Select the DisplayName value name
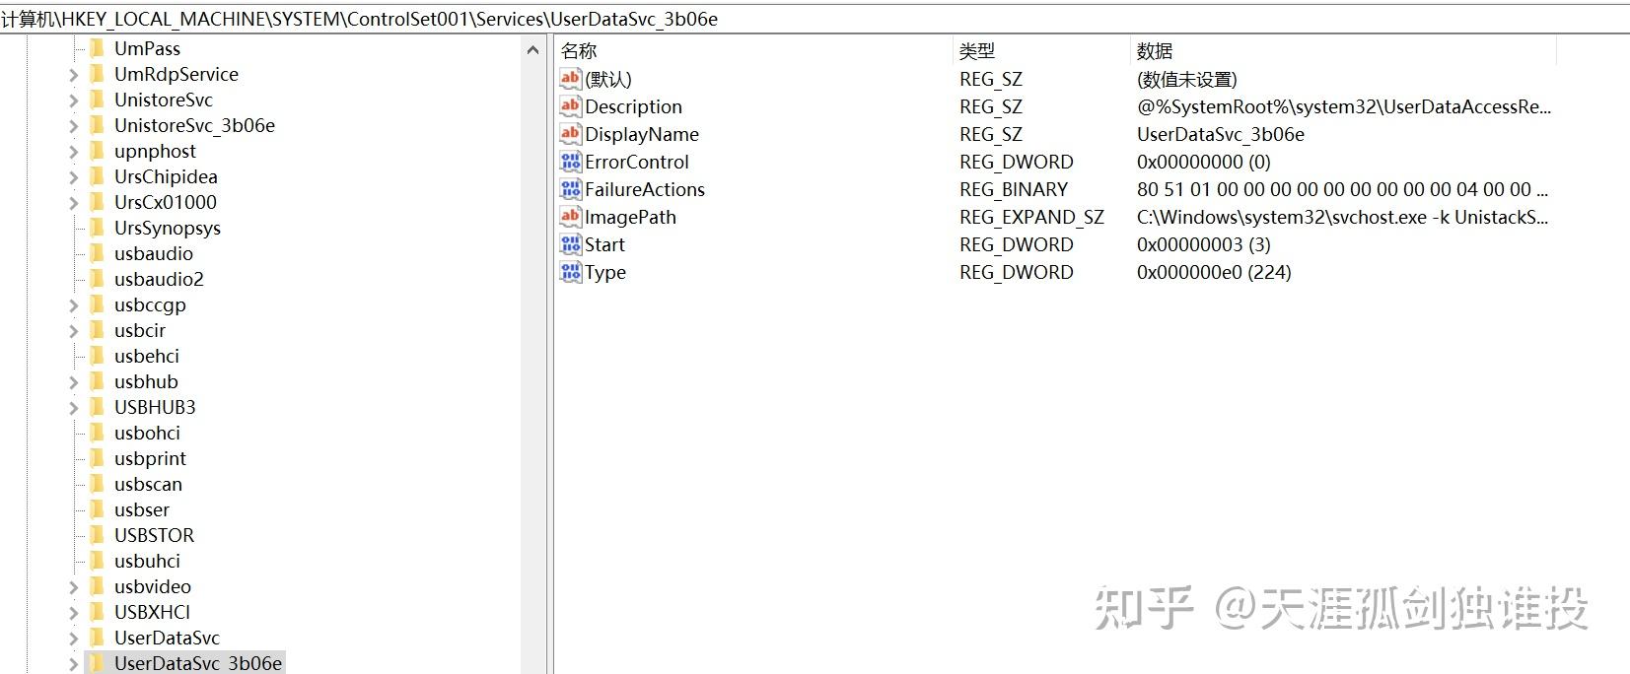Image resolution: width=1630 pixels, height=674 pixels. [x=642, y=134]
